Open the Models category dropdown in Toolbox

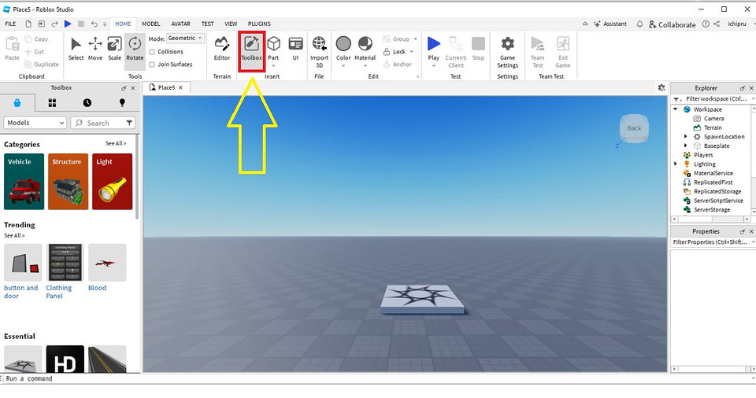35,123
